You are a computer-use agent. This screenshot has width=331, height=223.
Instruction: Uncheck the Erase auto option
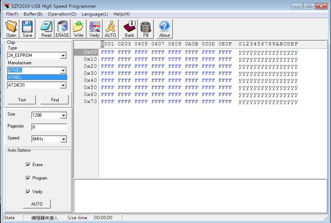point(28,165)
